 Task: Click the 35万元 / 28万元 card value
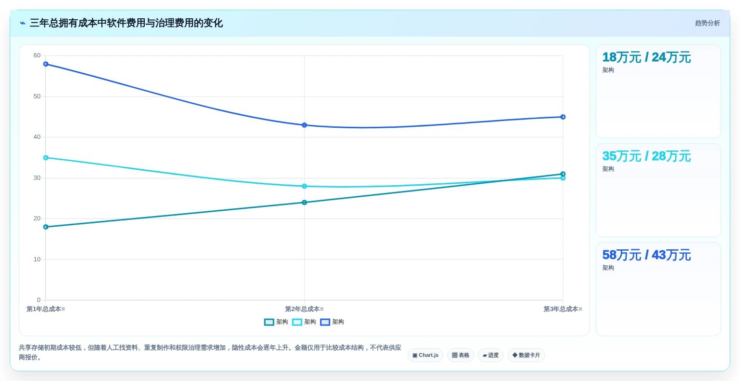pos(646,156)
